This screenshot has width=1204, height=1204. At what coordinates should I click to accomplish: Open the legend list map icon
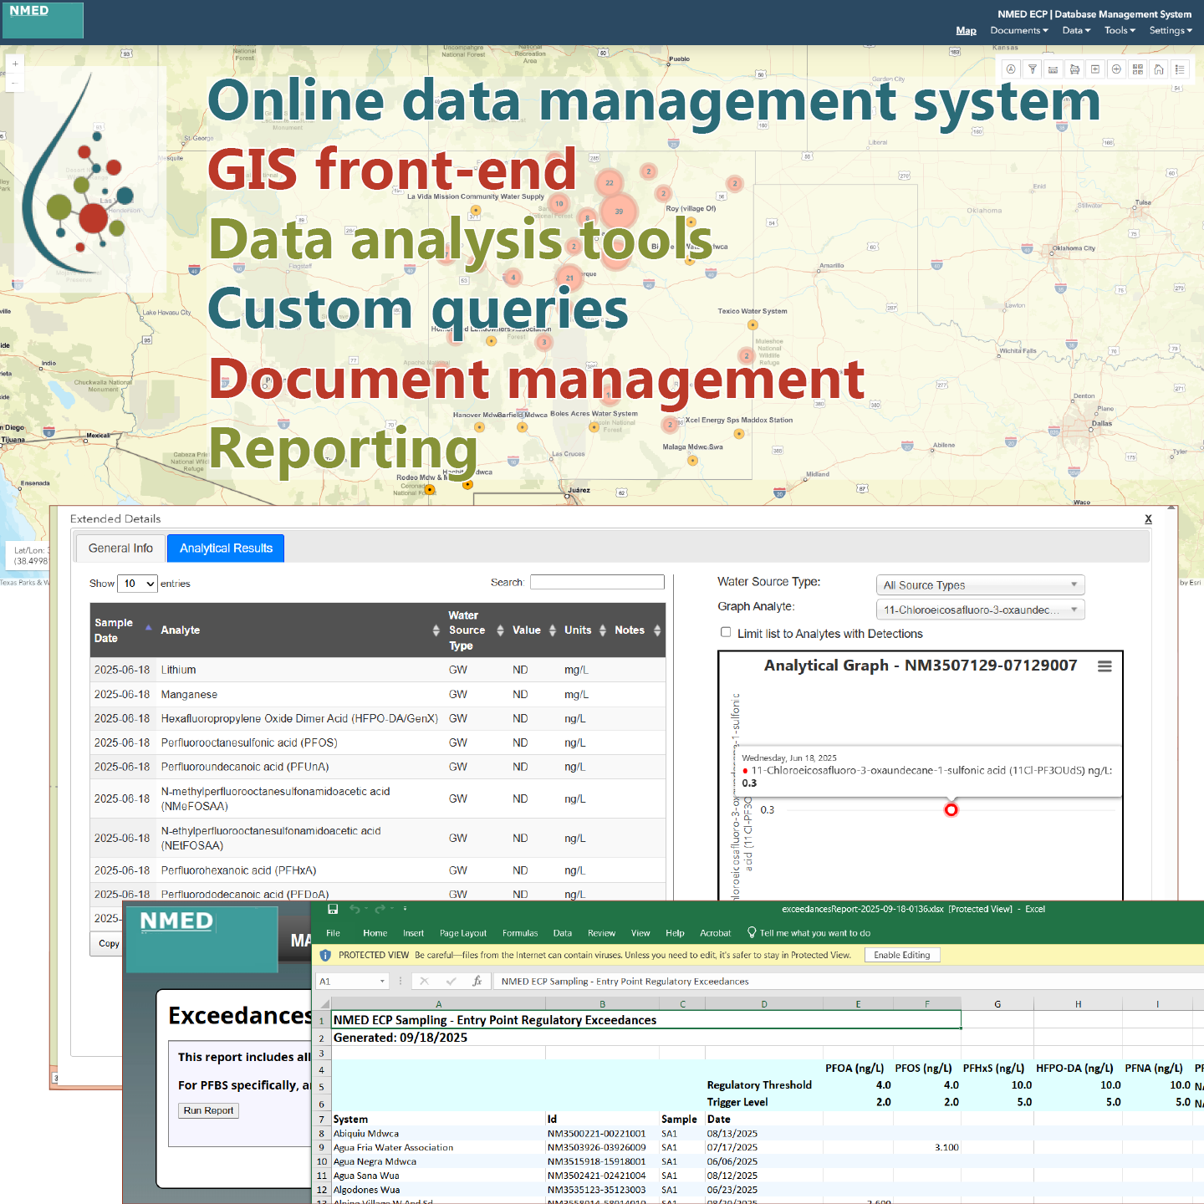[1180, 69]
